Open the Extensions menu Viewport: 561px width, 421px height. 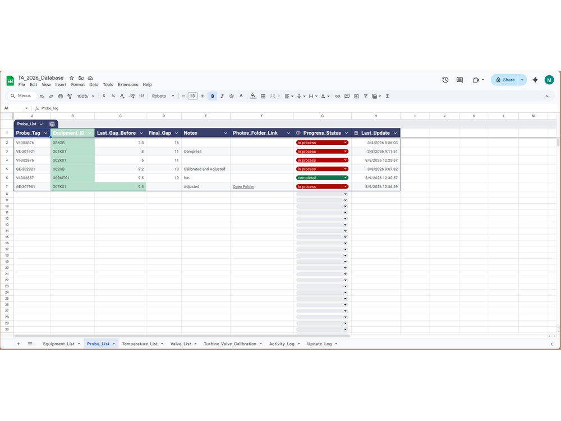click(x=128, y=85)
